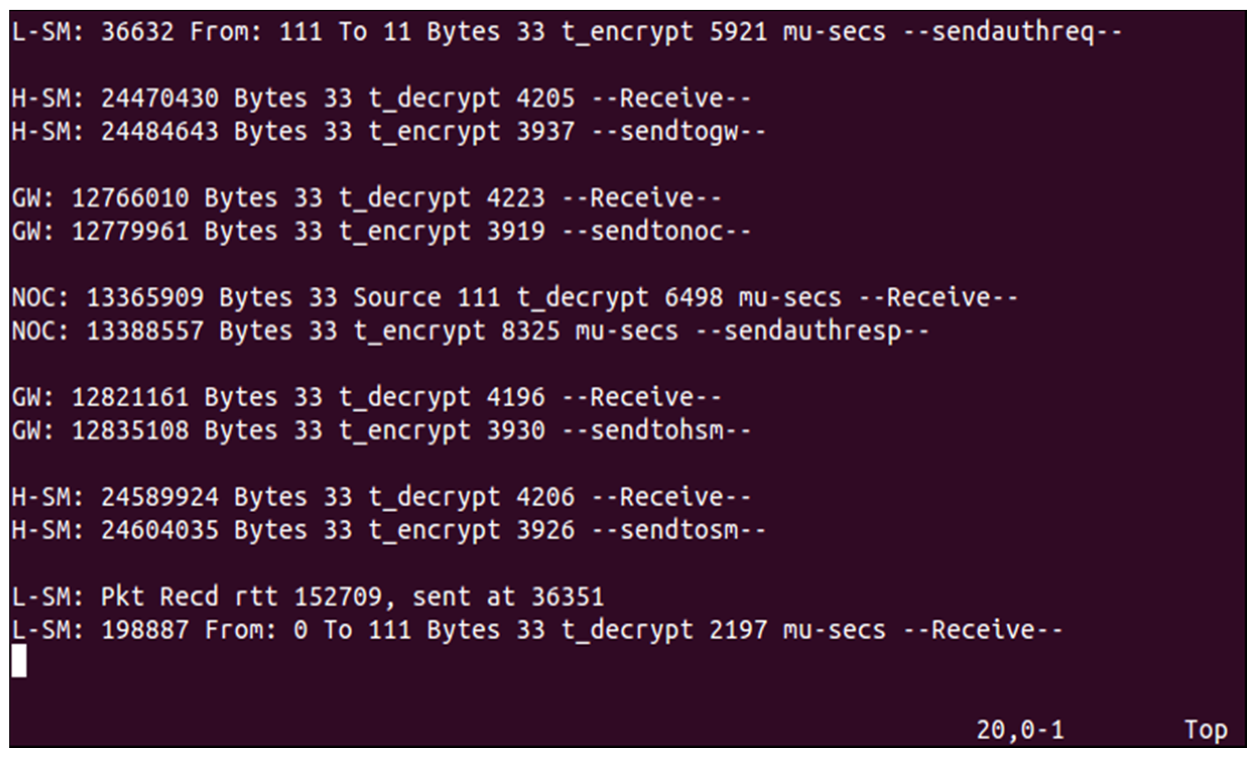
Task: Click the "--sendtosm--" text in the H-SM line
Action: coord(679,530)
